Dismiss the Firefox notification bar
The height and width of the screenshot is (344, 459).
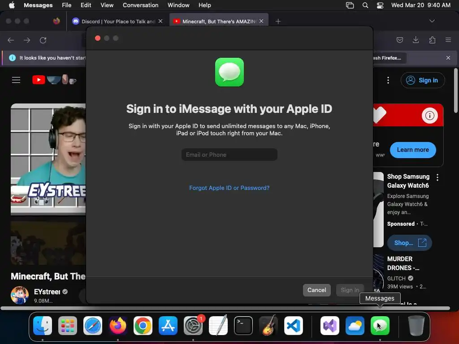448,58
